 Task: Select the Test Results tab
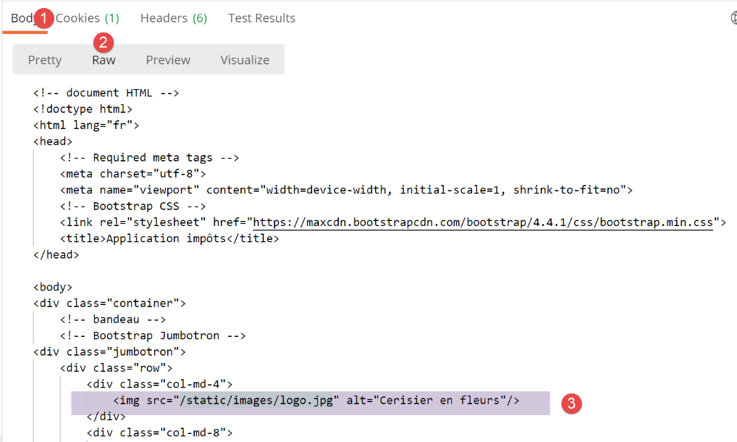coord(261,18)
